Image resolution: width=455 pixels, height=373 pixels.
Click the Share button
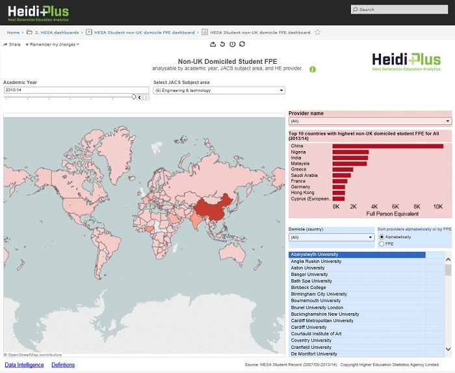(x=12, y=44)
